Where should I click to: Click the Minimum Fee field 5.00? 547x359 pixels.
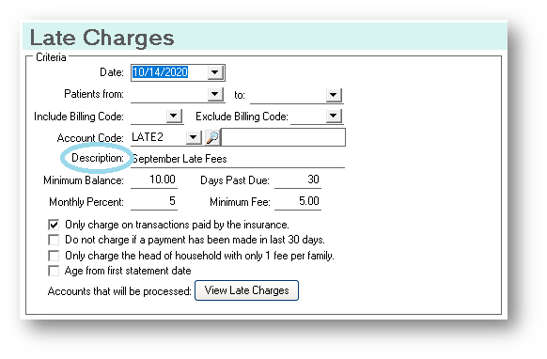[298, 202]
